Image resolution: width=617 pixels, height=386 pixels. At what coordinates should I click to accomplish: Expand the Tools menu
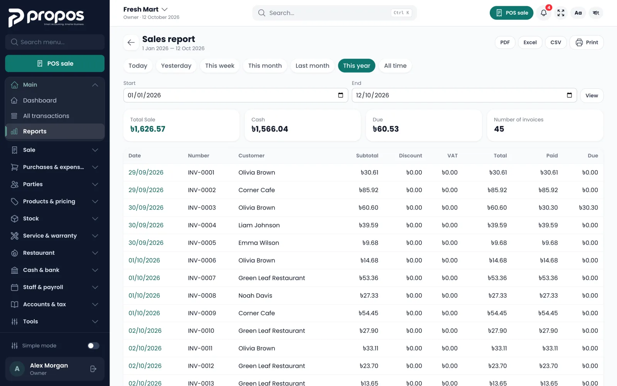pyautogui.click(x=55, y=322)
